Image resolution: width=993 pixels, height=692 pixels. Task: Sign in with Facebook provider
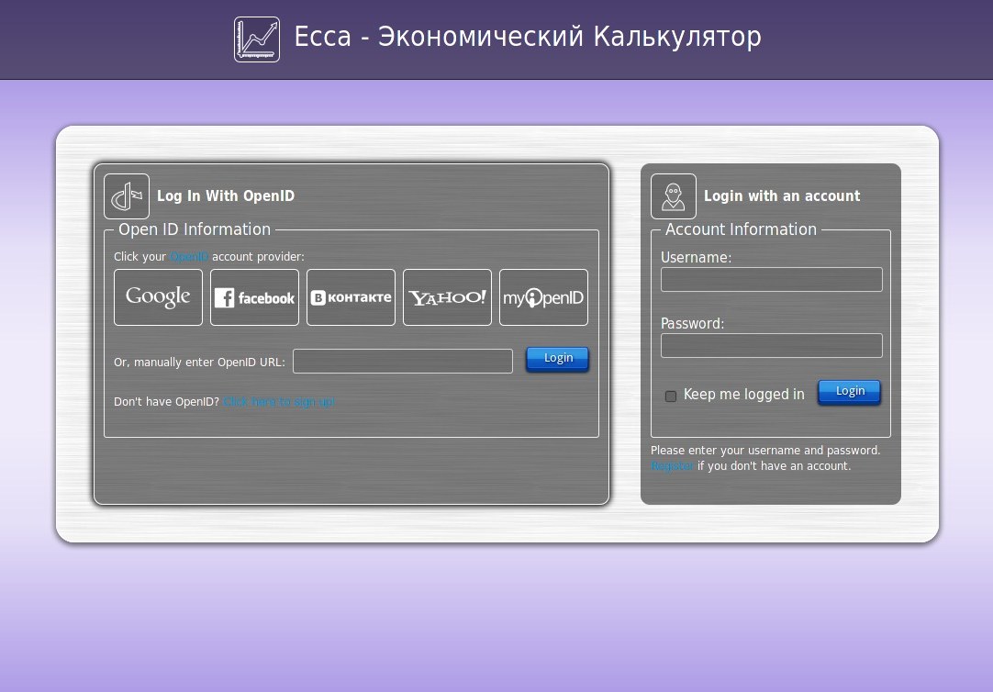coord(254,297)
